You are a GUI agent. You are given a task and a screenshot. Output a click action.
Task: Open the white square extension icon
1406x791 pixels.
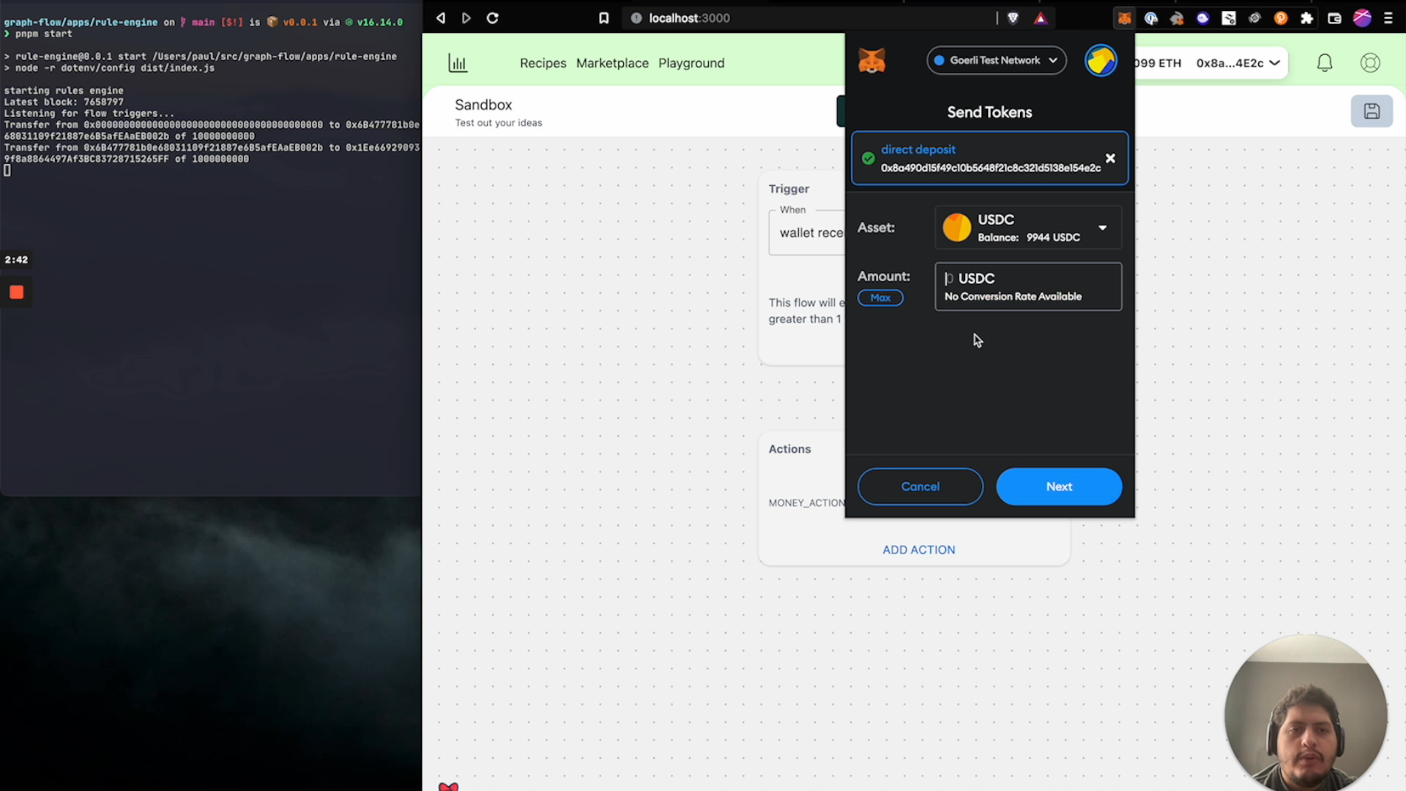pos(1229,18)
